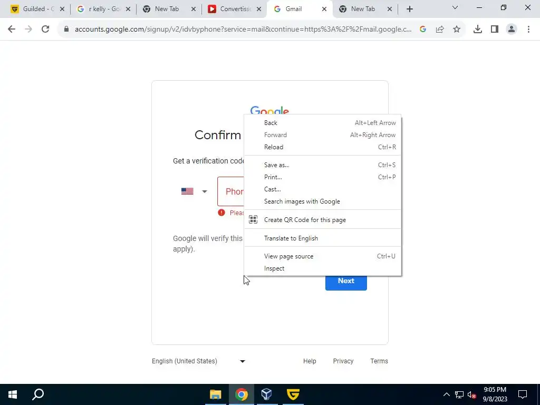This screenshot has width=540, height=405.
Task: Open the share page icon in the address bar
Action: pyautogui.click(x=440, y=30)
